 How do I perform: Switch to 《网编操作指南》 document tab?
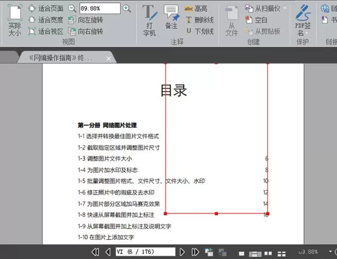(x=61, y=58)
